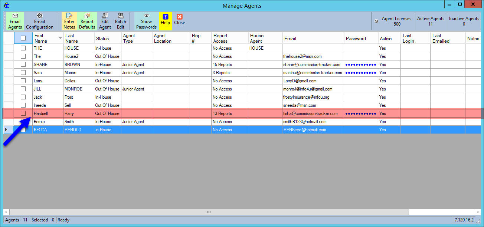Viewport: 484px width, 227px height.
Task: Close the Manage Agents window via Close button
Action: [x=179, y=21]
